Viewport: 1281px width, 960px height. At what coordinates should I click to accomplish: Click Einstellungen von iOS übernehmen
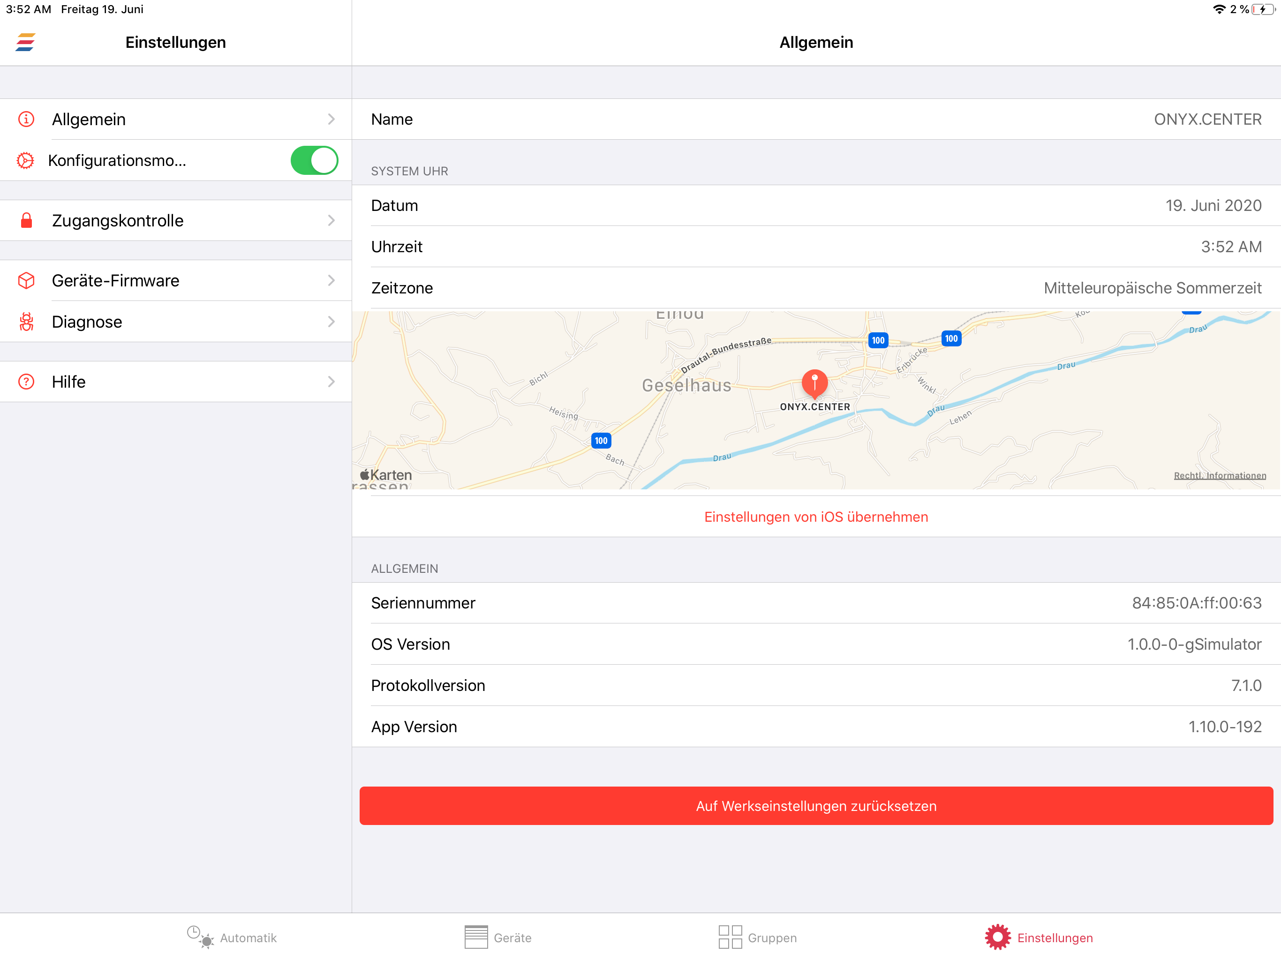click(x=816, y=517)
